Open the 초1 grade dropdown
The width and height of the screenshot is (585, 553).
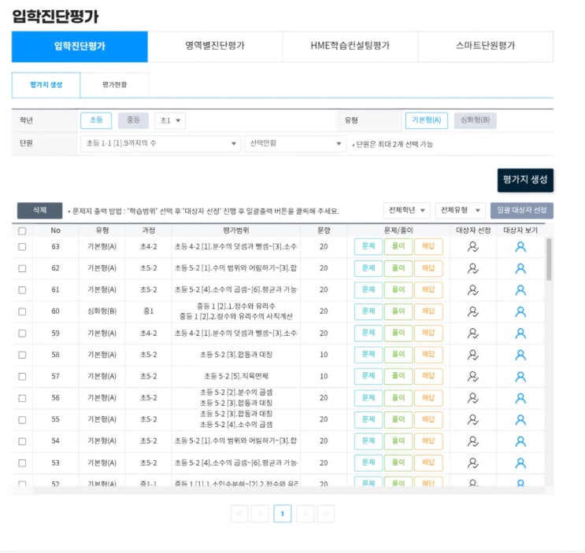(x=170, y=120)
